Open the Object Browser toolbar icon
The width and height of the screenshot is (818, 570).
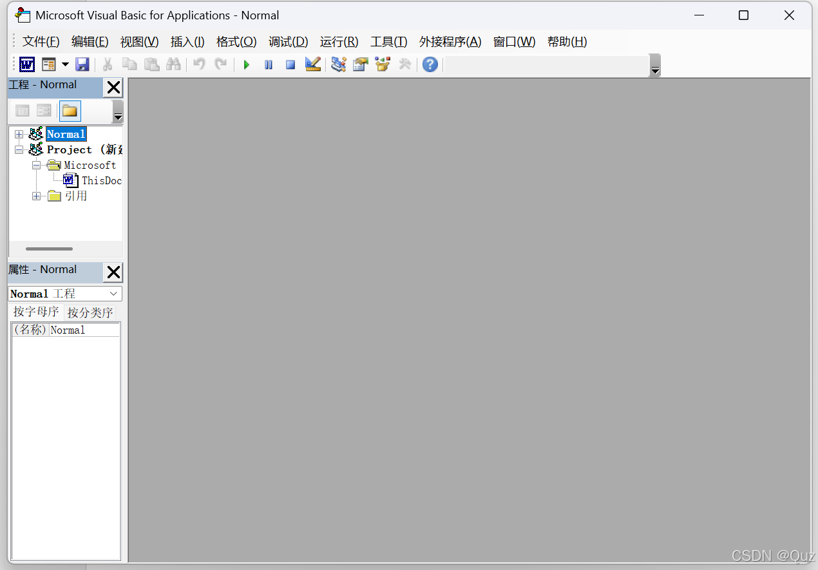pos(383,64)
